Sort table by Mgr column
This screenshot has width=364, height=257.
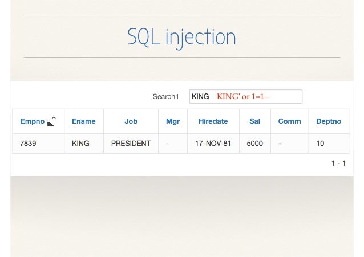[x=173, y=121]
